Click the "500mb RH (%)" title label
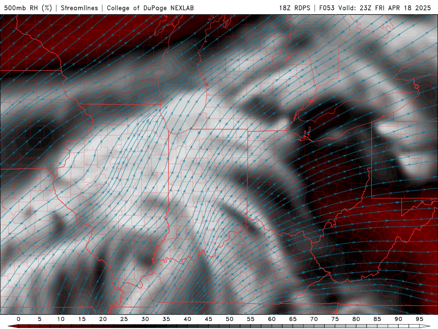This screenshot has width=438, height=329. coord(28,8)
